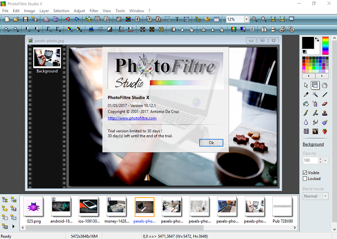Toggle the Visible checkbox
Image resolution: width=337 pixels, height=239 pixels.
pos(305,173)
